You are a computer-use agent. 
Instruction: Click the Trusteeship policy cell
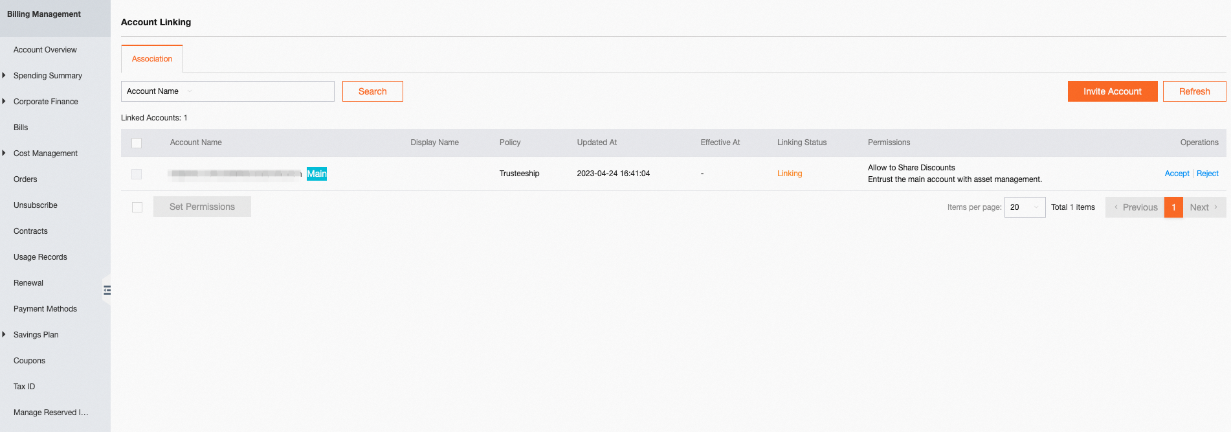click(519, 174)
